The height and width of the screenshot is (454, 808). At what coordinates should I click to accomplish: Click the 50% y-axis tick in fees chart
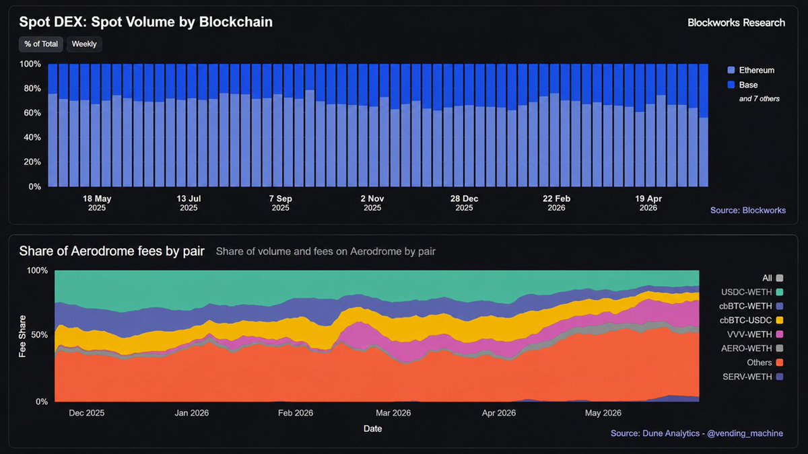coord(39,335)
